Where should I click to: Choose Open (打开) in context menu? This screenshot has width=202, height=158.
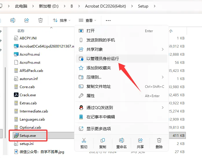pos(122,31)
